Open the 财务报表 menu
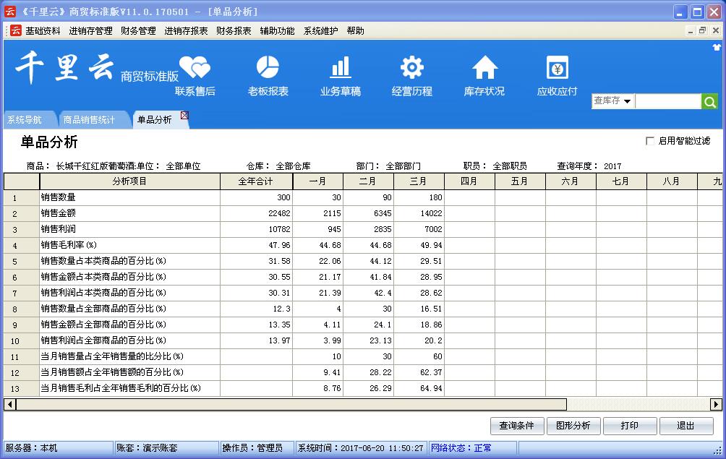The height and width of the screenshot is (459, 726). (234, 31)
